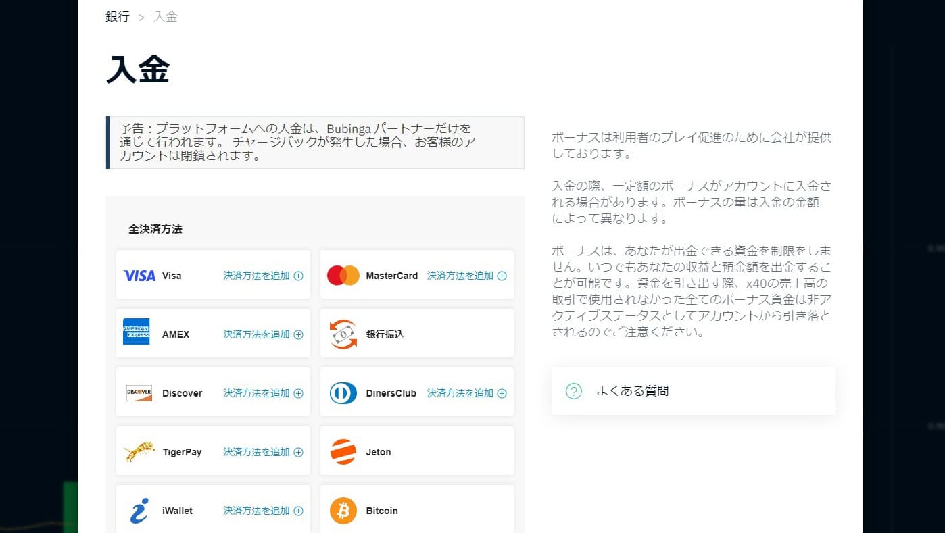Viewport: 945px width, 533px height.
Task: Add payment method 決済方法を追加 for AMEX
Action: 263,334
